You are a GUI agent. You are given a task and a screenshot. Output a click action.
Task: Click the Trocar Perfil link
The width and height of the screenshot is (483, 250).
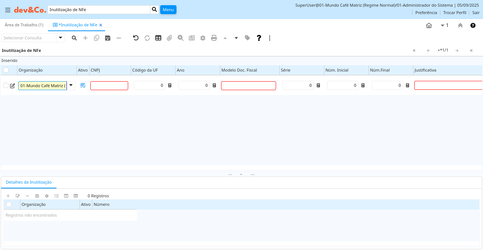point(454,13)
